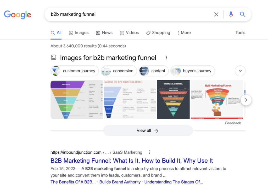Open the Tools search options

[x=240, y=33]
